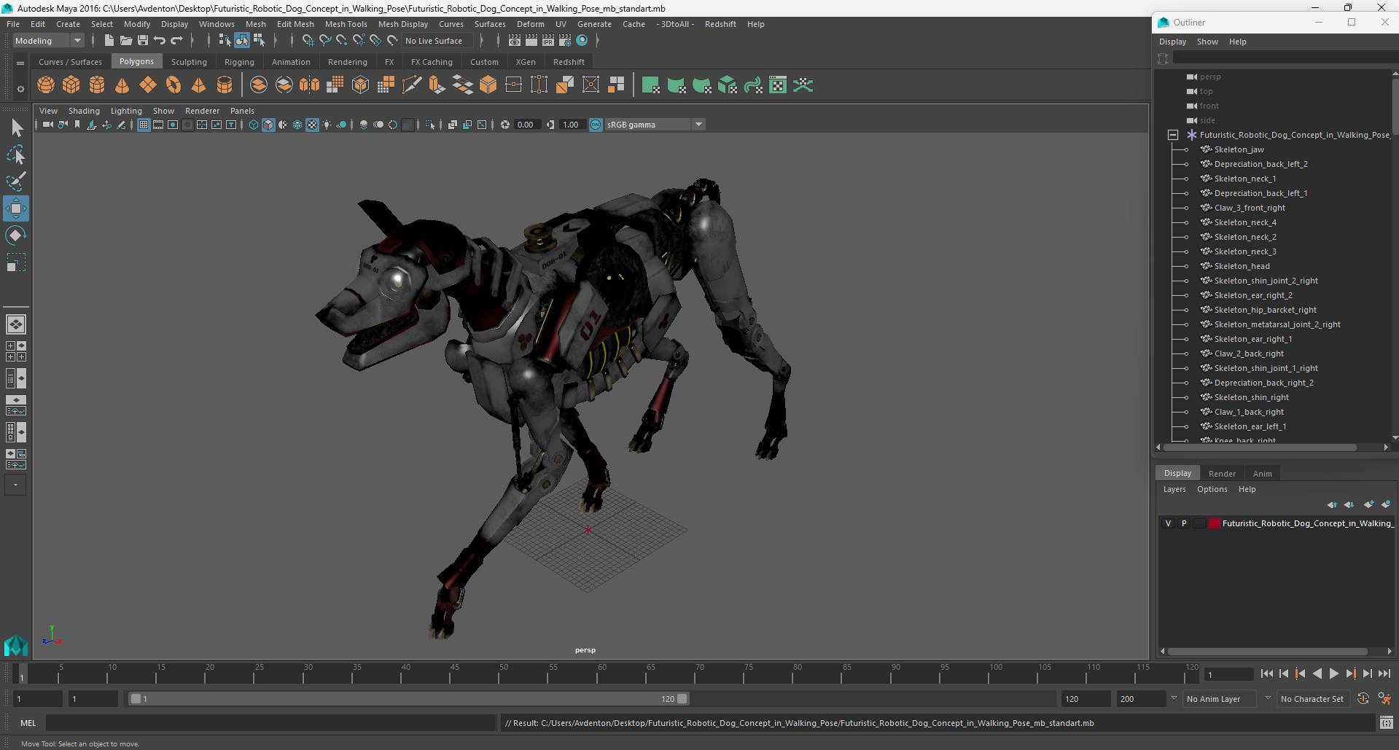Click the MEL command input field
This screenshot has height=750, width=1399.
[x=270, y=723]
